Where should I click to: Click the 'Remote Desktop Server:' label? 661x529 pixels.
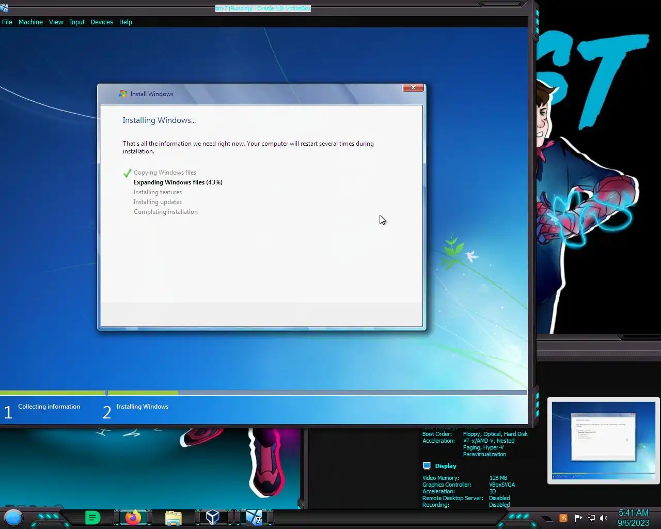(453, 498)
